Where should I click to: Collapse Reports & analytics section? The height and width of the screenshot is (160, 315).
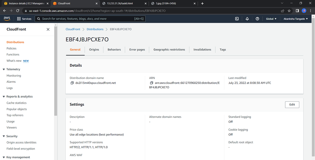(x=4, y=96)
